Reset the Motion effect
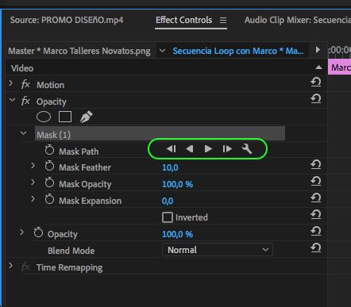 pyautogui.click(x=316, y=83)
